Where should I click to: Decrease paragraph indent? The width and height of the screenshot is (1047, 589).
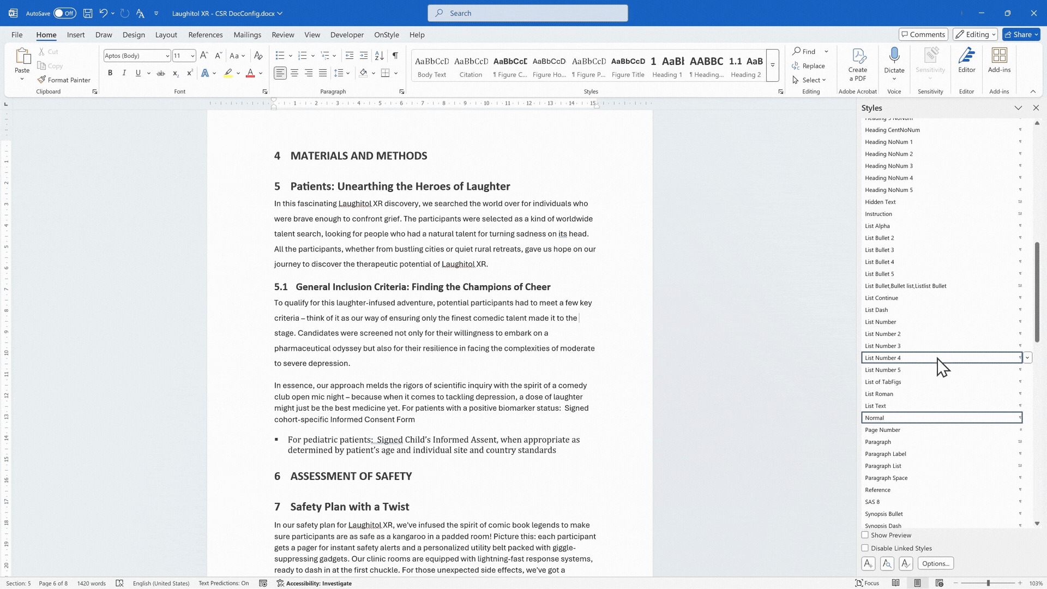point(350,56)
